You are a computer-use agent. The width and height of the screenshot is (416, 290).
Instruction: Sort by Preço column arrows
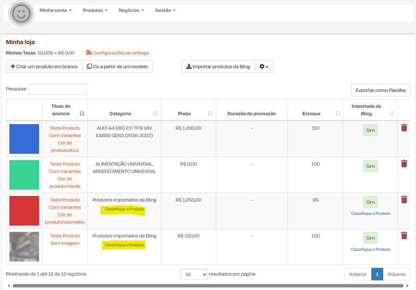click(x=210, y=114)
